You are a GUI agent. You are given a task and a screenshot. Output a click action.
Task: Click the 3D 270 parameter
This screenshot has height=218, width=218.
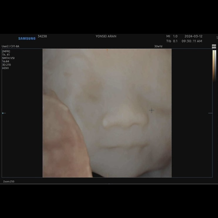(6, 65)
